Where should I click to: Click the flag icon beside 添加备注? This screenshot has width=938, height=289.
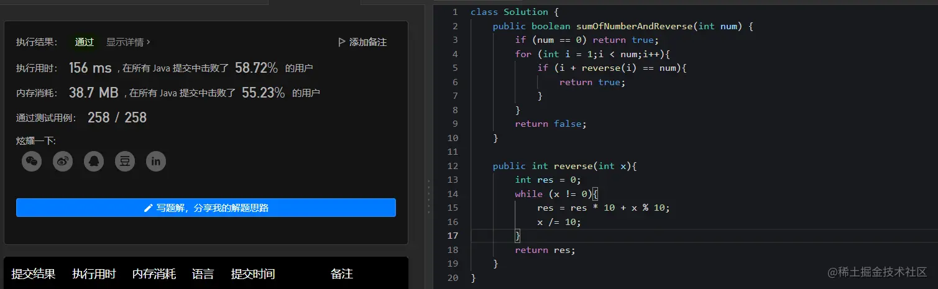341,42
